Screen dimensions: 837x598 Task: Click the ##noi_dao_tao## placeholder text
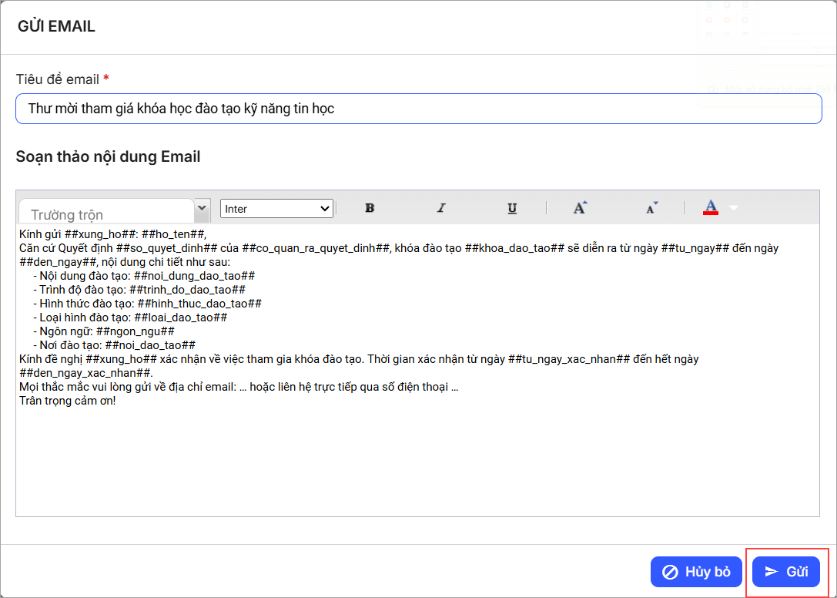point(150,345)
